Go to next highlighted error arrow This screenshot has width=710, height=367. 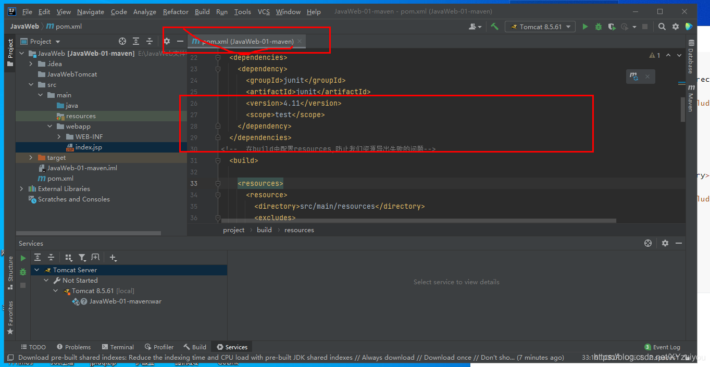679,55
